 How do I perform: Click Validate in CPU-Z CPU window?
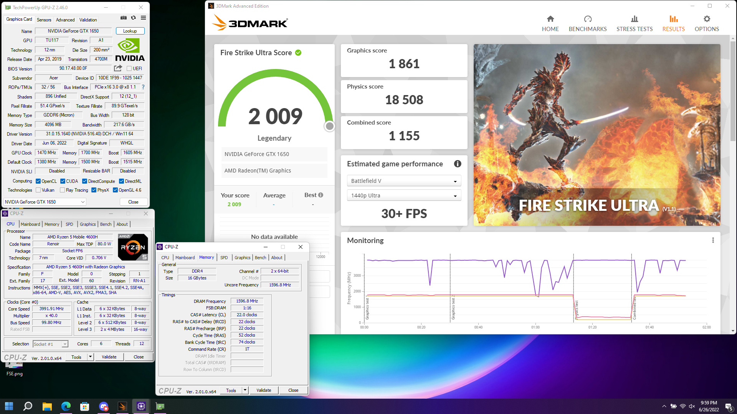click(109, 357)
